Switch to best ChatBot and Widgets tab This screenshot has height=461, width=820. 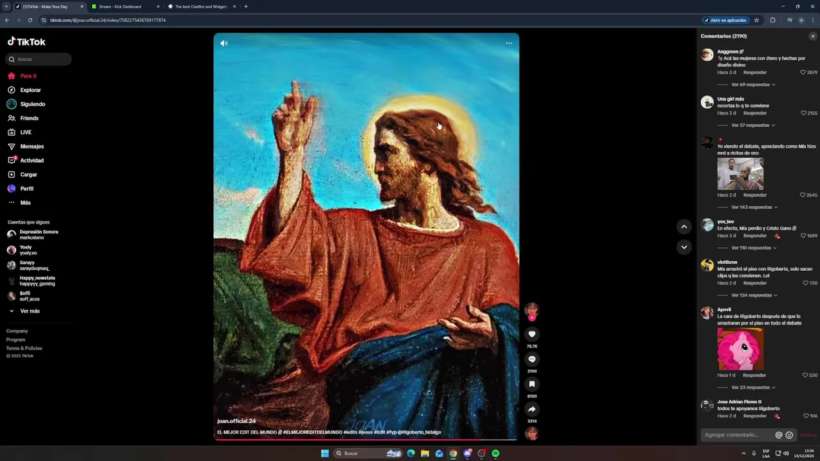coord(201,6)
